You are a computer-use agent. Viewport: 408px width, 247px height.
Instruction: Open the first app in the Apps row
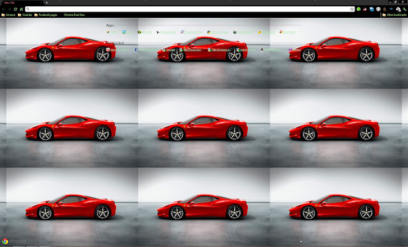pyautogui.click(x=112, y=32)
